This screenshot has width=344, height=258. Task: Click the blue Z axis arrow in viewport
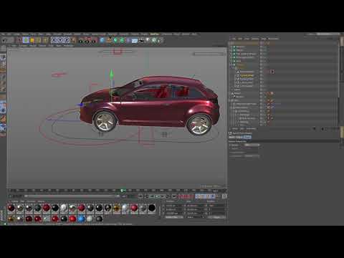[80, 105]
